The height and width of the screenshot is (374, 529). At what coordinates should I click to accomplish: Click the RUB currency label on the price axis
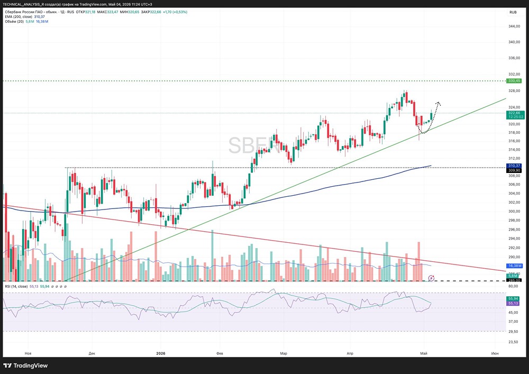[x=513, y=12]
